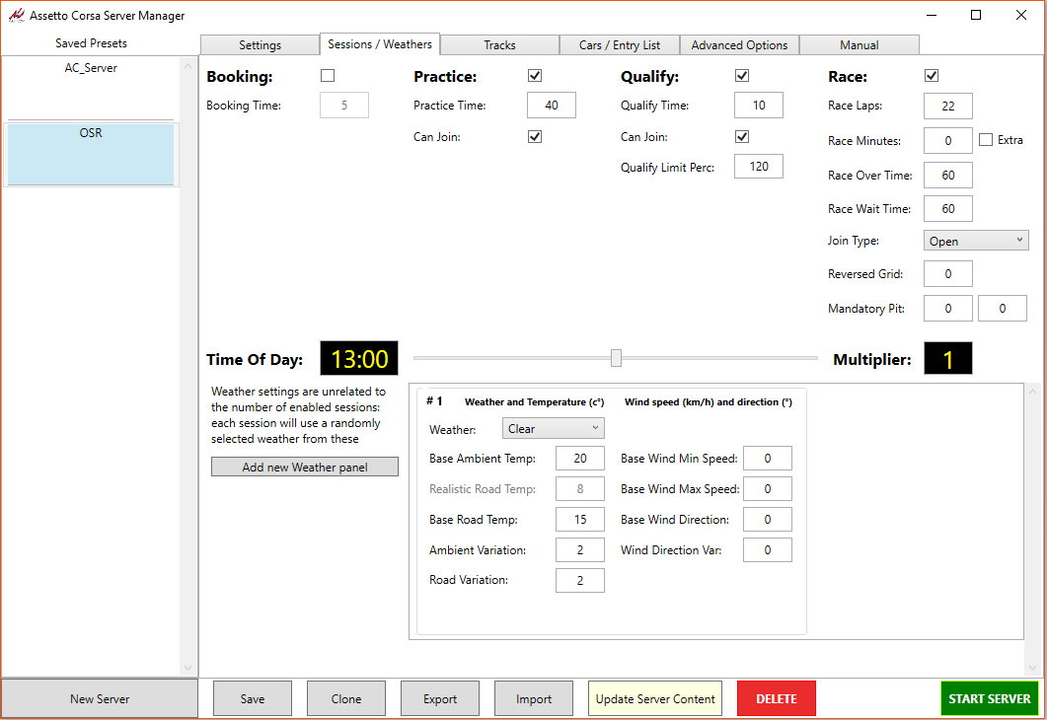Click the Assetto Corsa app icon in title bar
The height and width of the screenshot is (720, 1047).
[x=16, y=15]
